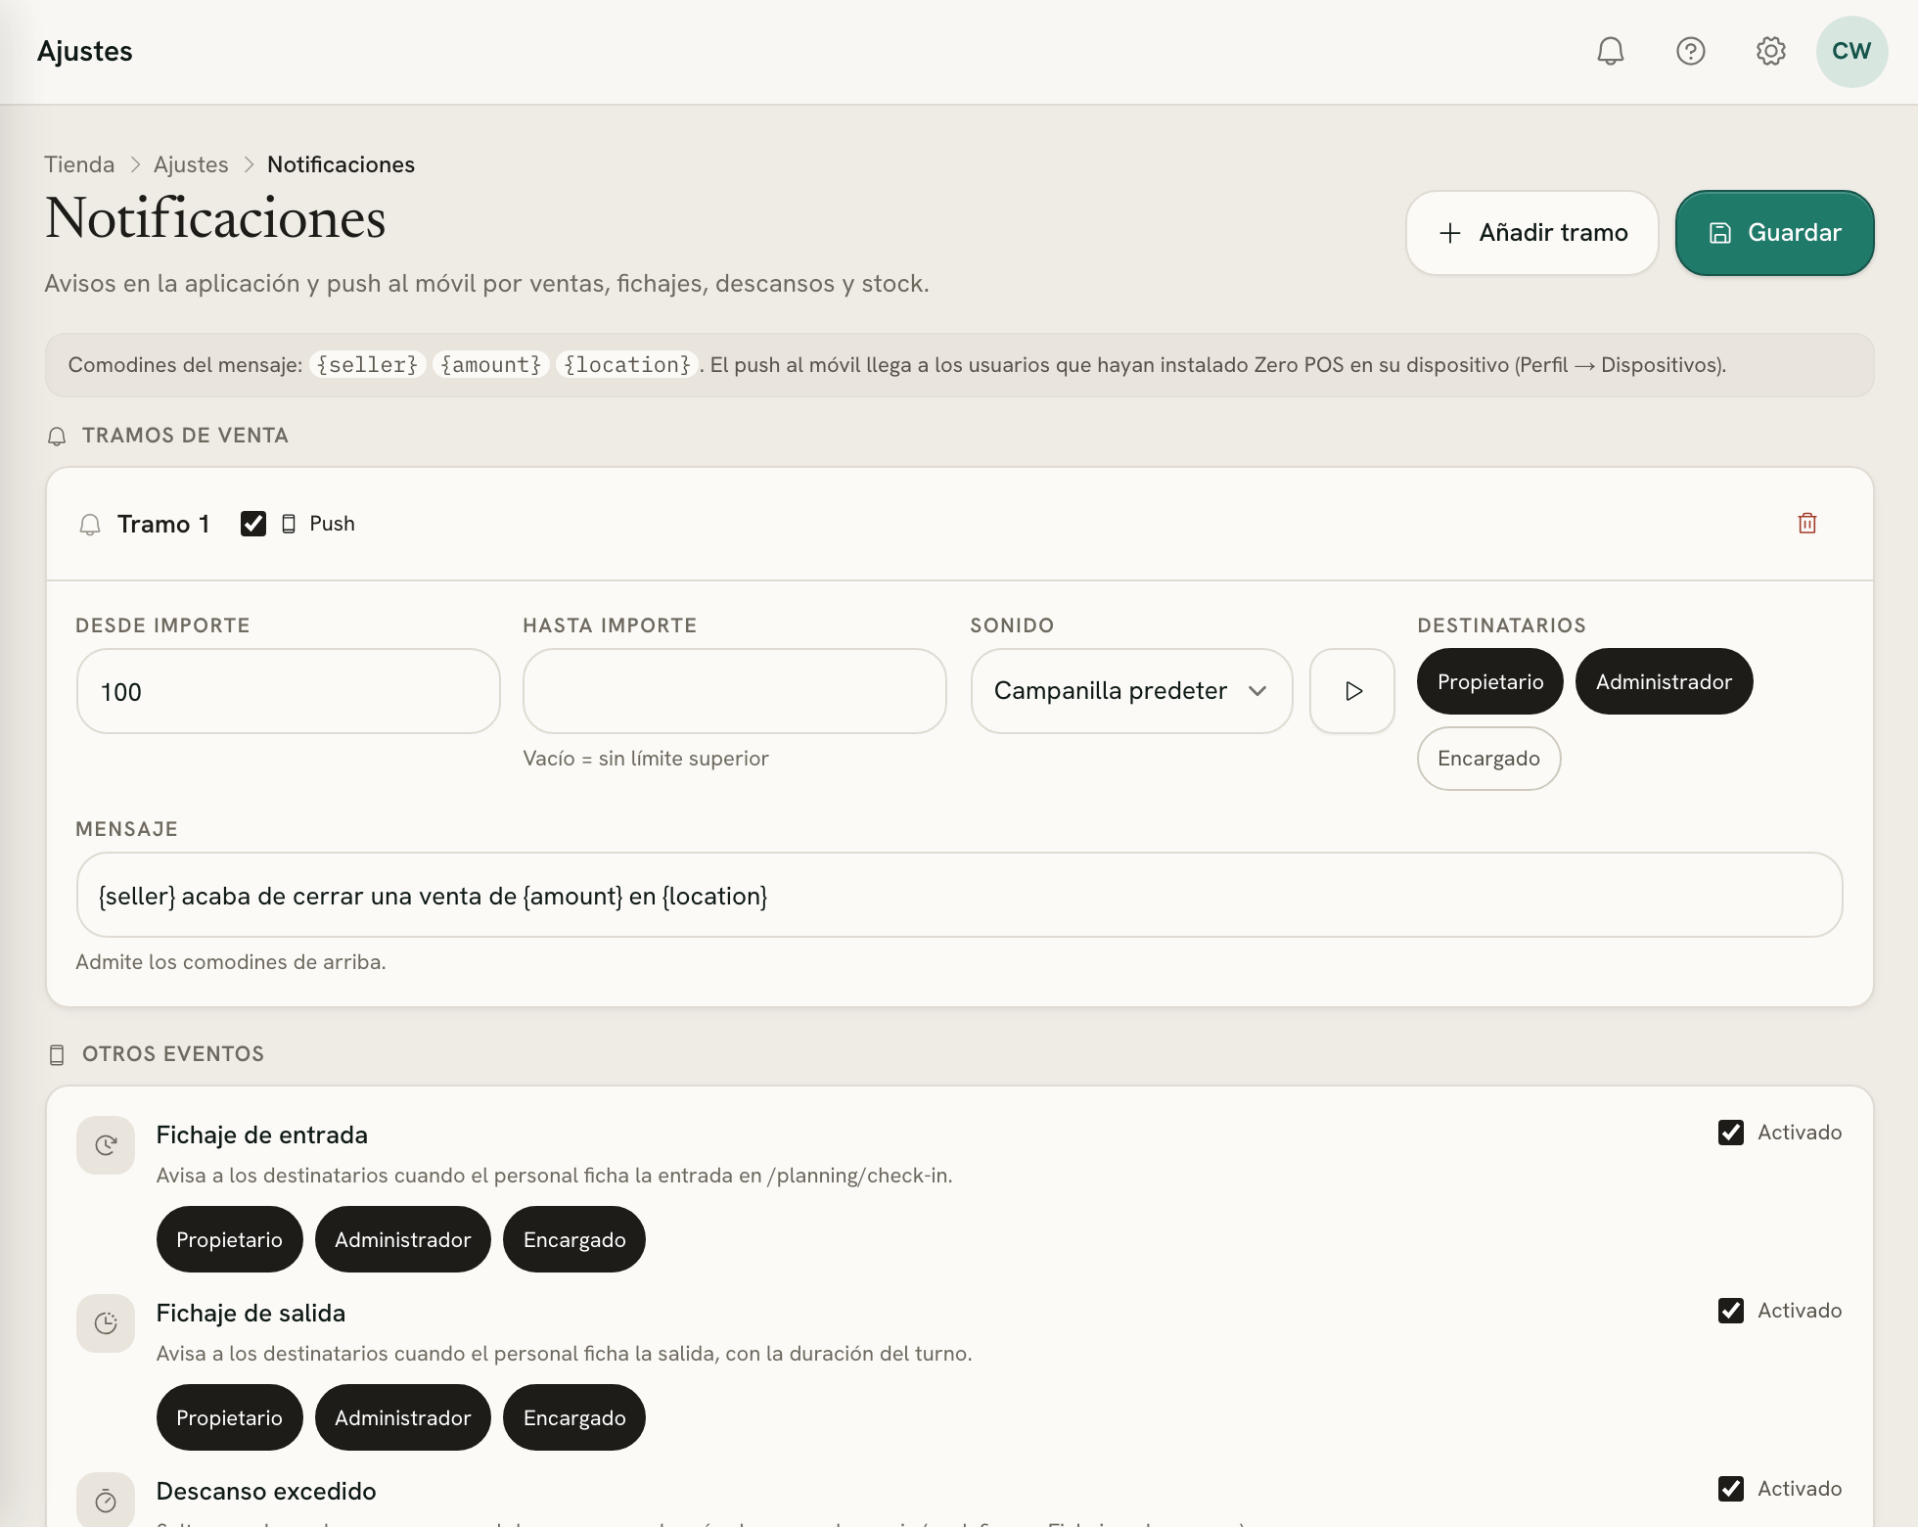Click the {amount} placeholder chip
Viewport: 1918px width, 1527px height.
coord(490,365)
